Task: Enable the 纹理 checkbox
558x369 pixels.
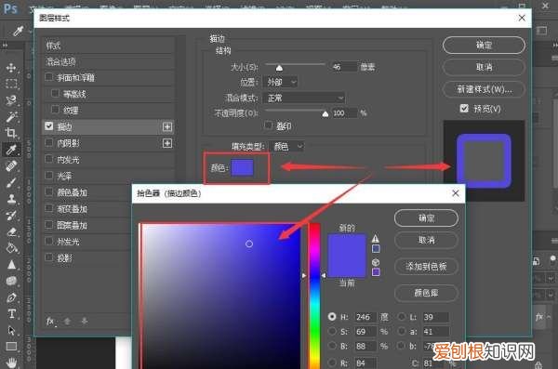Action: click(55, 110)
